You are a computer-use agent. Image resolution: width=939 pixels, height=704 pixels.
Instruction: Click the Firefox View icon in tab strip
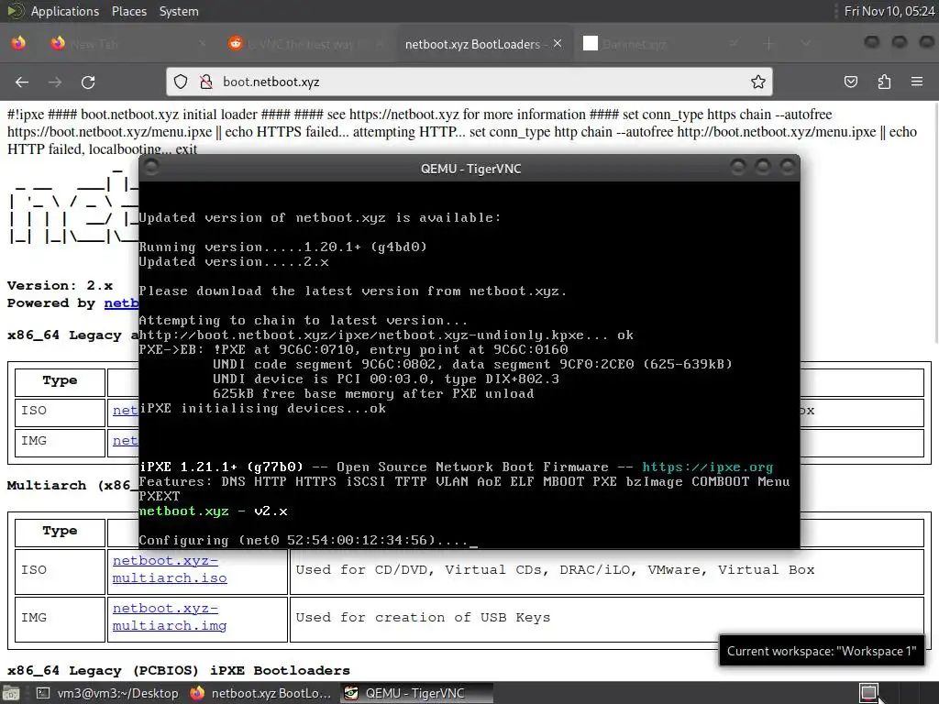point(18,44)
